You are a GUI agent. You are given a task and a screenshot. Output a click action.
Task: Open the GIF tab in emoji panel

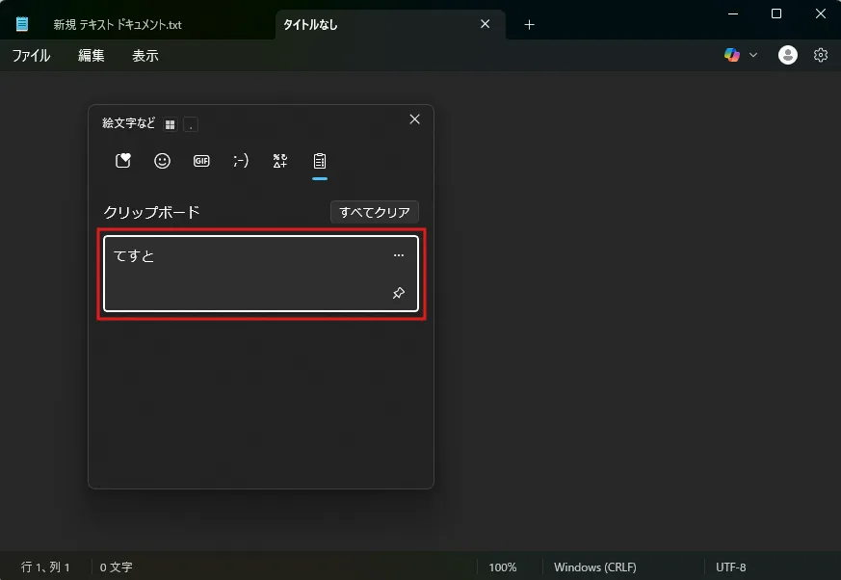tap(201, 161)
